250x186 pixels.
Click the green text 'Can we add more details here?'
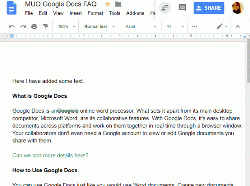point(50,155)
